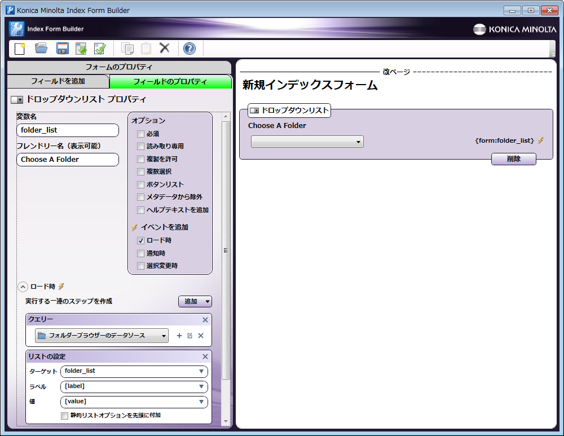Click the toolbar overflow arrow at far right
The width and height of the screenshot is (564, 436).
click(x=553, y=55)
